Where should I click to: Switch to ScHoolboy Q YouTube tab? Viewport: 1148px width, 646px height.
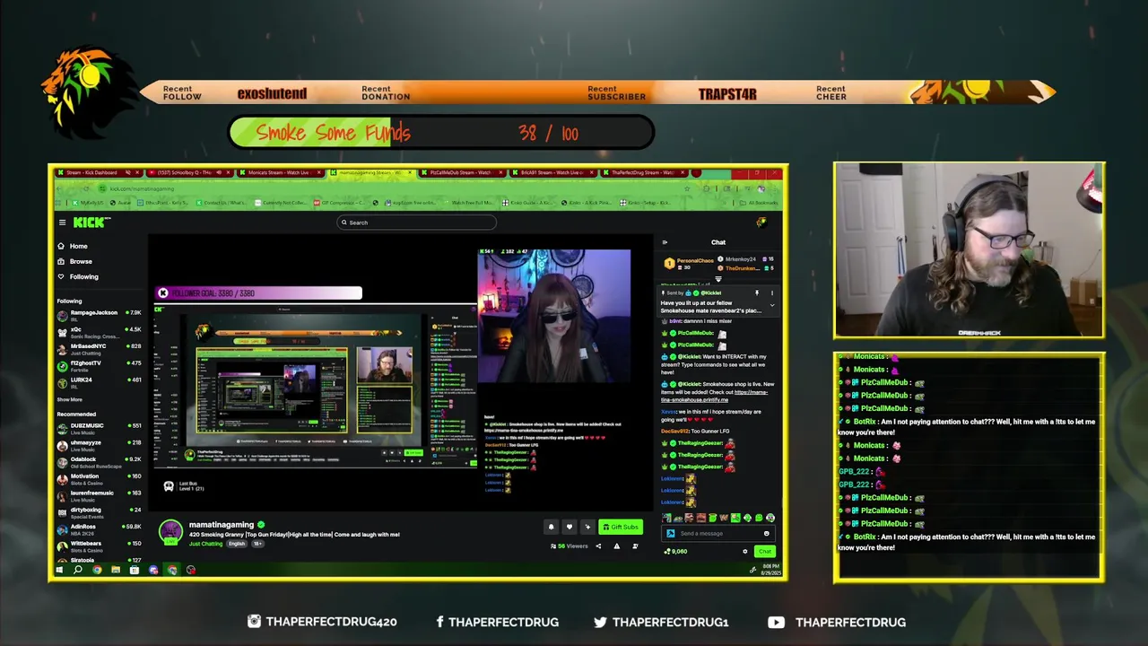coord(188,172)
